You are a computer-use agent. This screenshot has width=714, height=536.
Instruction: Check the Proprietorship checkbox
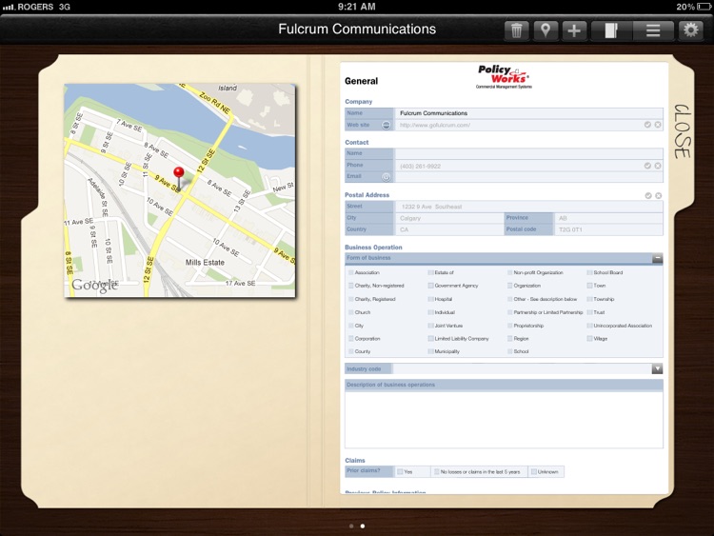coord(509,326)
